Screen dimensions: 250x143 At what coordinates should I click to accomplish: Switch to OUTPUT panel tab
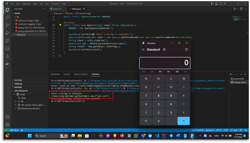click(67, 74)
